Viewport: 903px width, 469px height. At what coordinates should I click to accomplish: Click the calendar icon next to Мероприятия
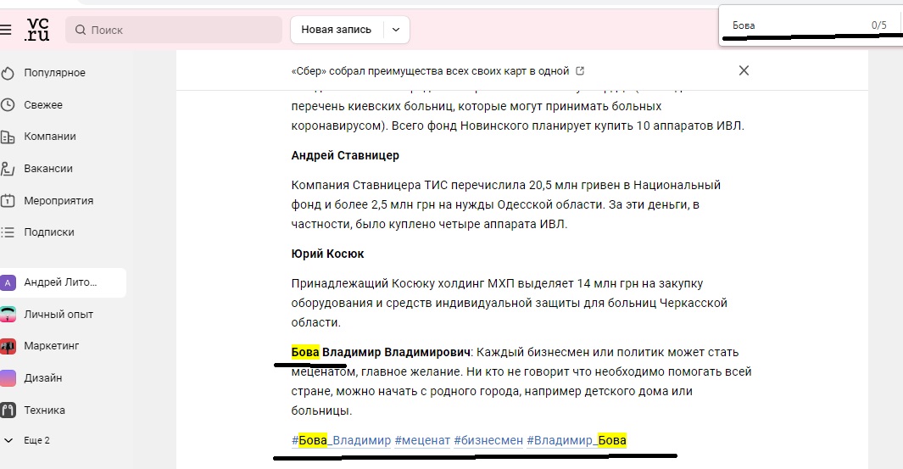coord(8,201)
